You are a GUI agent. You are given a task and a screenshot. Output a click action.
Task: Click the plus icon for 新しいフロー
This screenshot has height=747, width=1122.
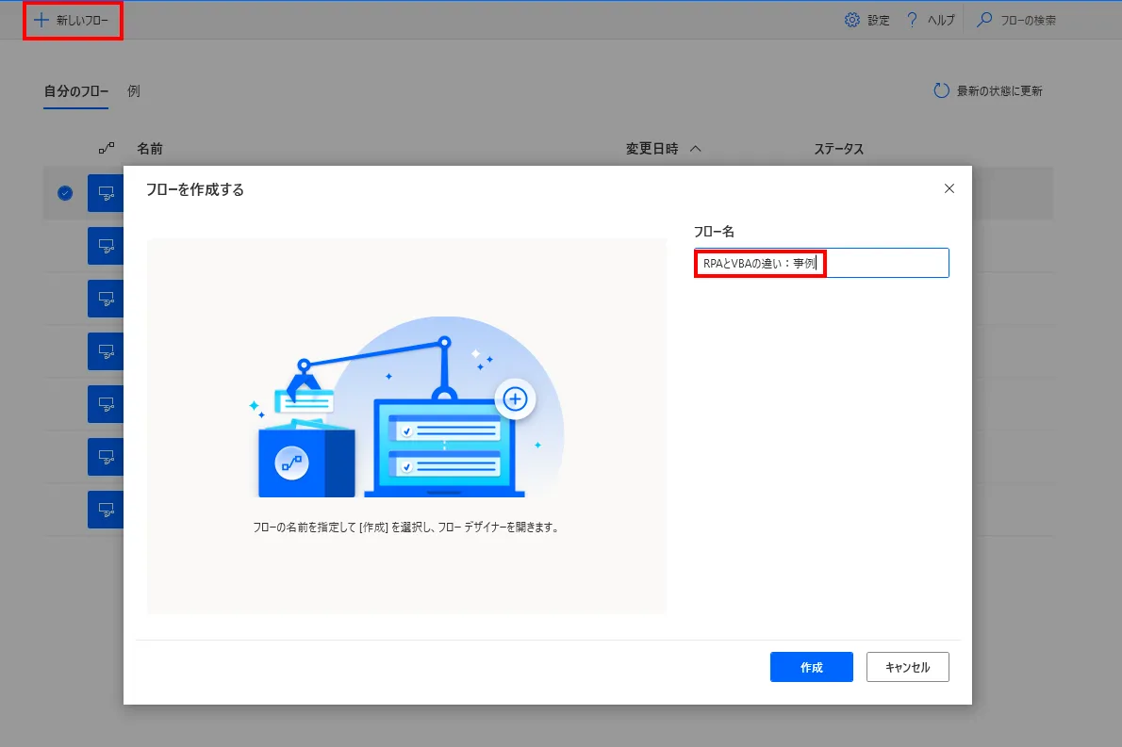tap(41, 20)
